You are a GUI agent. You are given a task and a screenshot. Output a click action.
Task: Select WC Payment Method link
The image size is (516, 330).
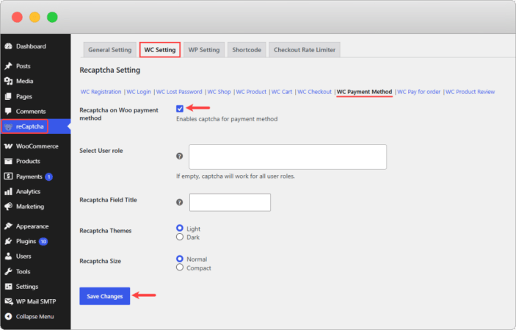pyautogui.click(x=364, y=92)
